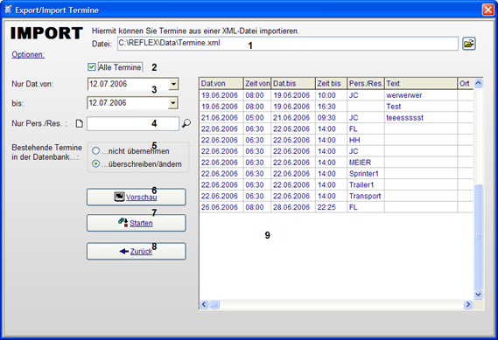Viewport: 498px width, 340px height.
Task: Toggle the Alle Termine checkbox
Action: [x=92, y=67]
